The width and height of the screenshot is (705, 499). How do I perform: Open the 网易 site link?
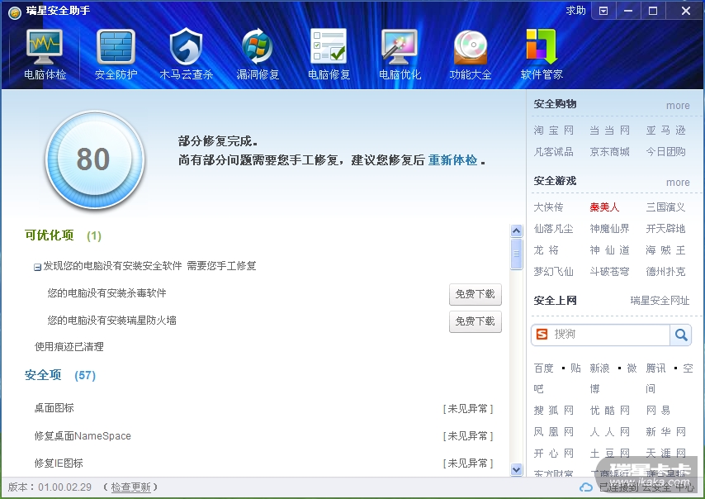pos(658,411)
